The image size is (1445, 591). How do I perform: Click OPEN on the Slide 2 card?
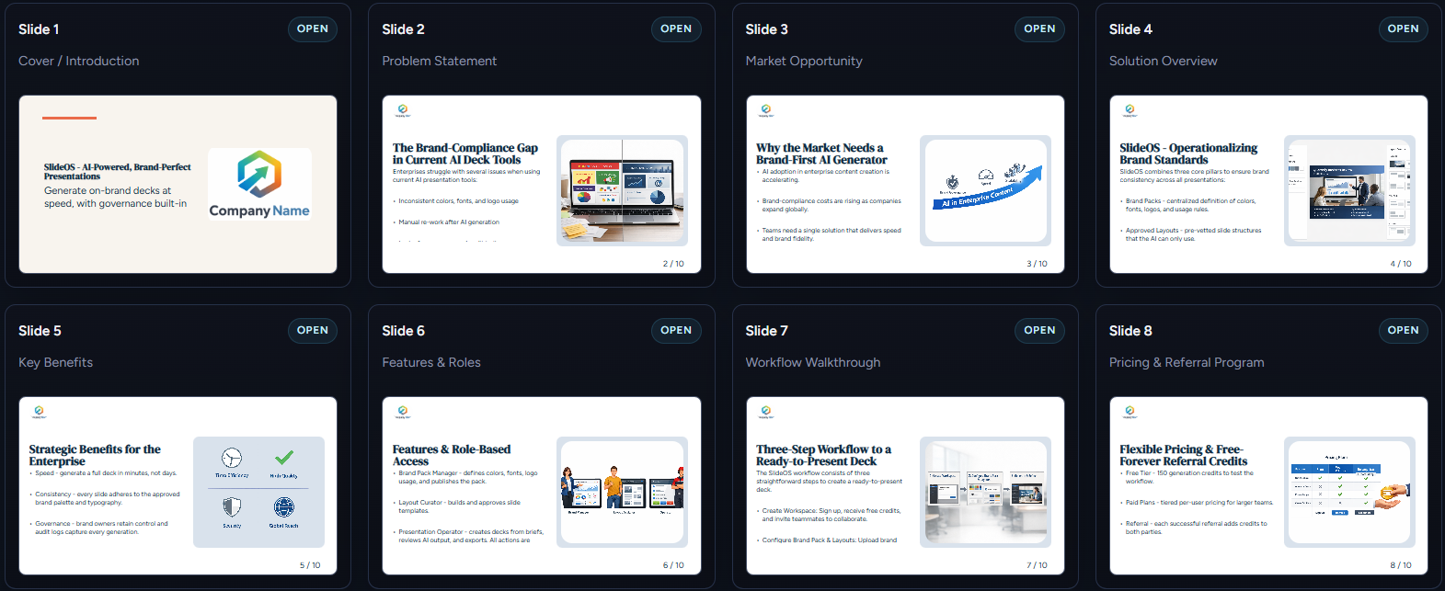click(676, 29)
